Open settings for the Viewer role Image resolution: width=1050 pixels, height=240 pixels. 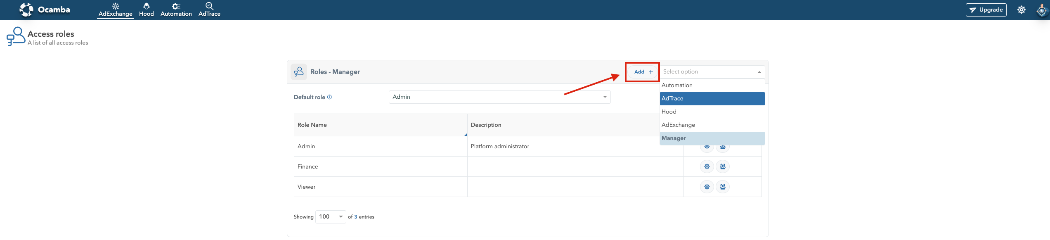707,187
